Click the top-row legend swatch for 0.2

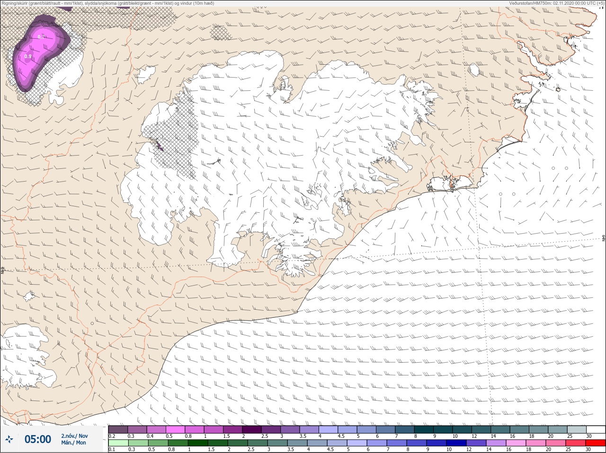(x=118, y=429)
